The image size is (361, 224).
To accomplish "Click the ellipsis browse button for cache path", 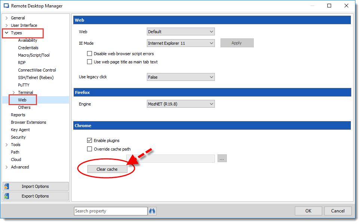I will coord(222,159).
